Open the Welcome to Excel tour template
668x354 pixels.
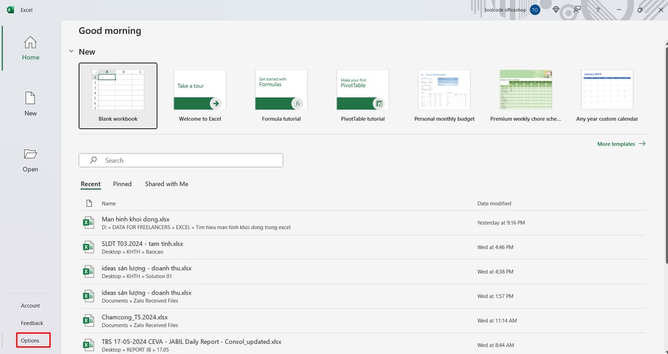pos(200,96)
